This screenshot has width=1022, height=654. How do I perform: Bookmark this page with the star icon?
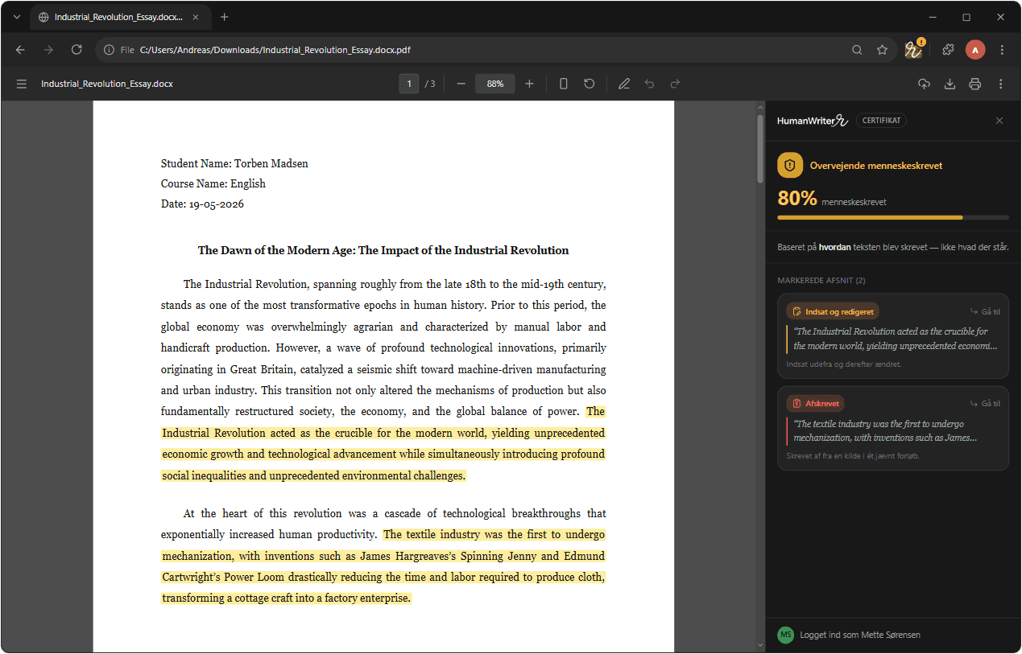[x=882, y=50]
